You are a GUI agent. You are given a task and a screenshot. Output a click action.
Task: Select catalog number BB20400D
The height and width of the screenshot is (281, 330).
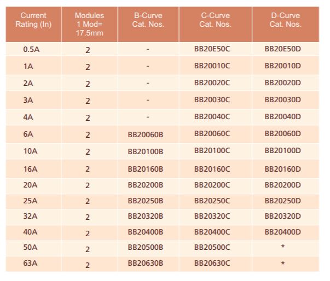[x=282, y=232]
